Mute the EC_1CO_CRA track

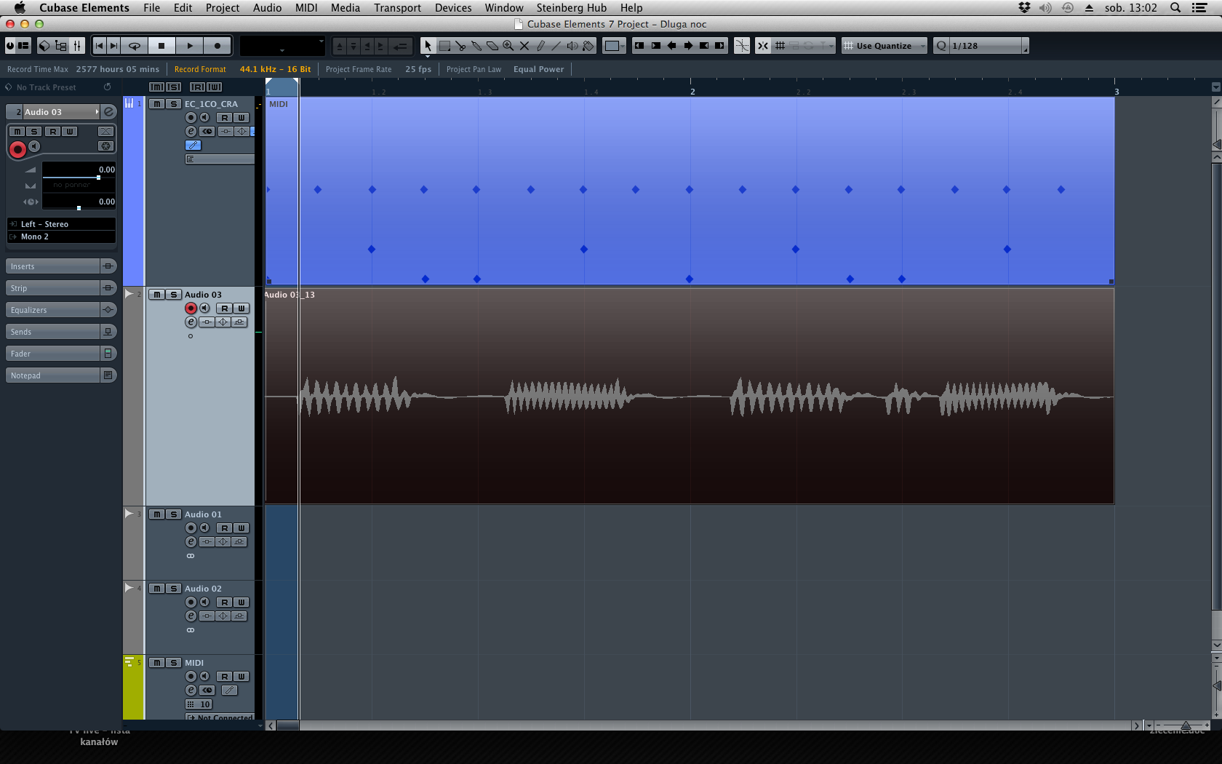pos(157,104)
